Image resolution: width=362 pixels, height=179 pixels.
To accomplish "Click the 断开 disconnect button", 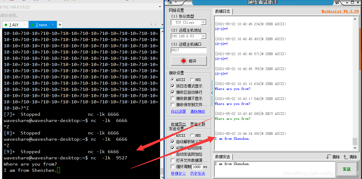I will pyautogui.click(x=189, y=61).
